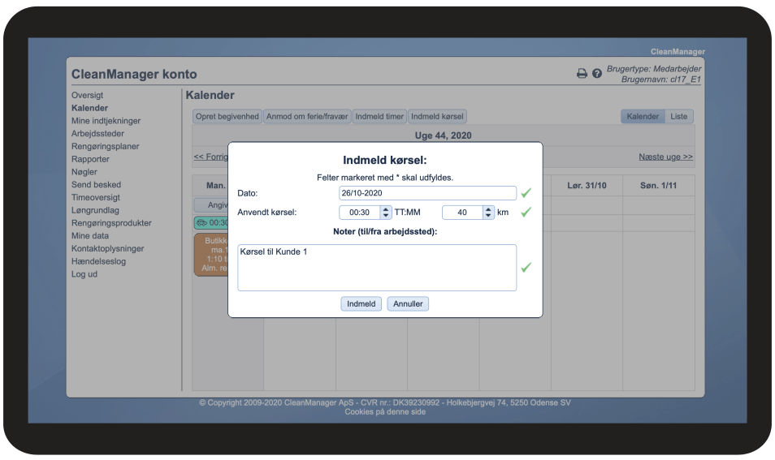Click the Uge 44, 2020 heading
775x460 pixels.
click(443, 135)
